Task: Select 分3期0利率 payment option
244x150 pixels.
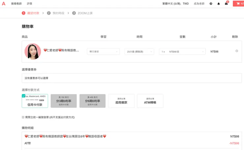Action: coord(64,101)
